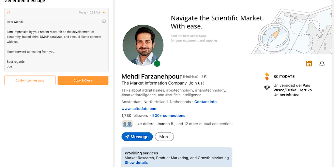Click the green online status indicator

[157, 63]
